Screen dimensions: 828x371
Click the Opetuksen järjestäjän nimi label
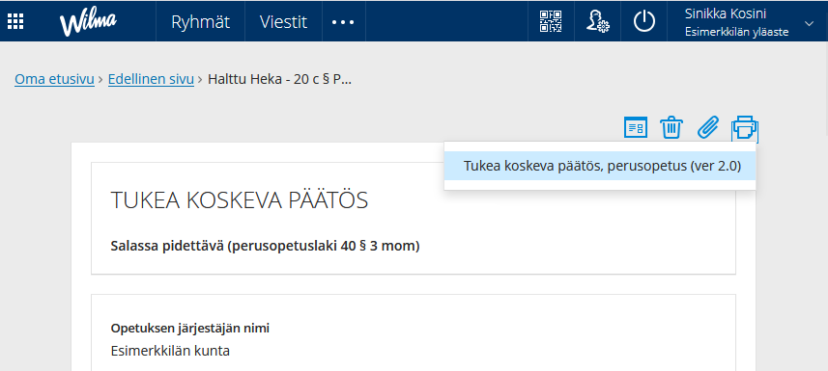point(190,329)
